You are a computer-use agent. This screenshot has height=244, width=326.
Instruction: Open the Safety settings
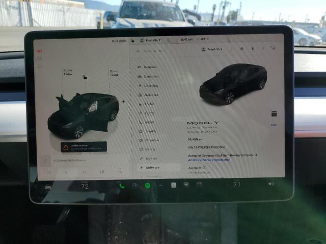[147, 149]
